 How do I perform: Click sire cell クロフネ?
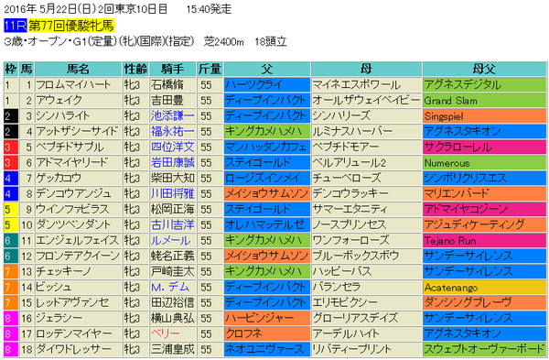(x=267, y=333)
